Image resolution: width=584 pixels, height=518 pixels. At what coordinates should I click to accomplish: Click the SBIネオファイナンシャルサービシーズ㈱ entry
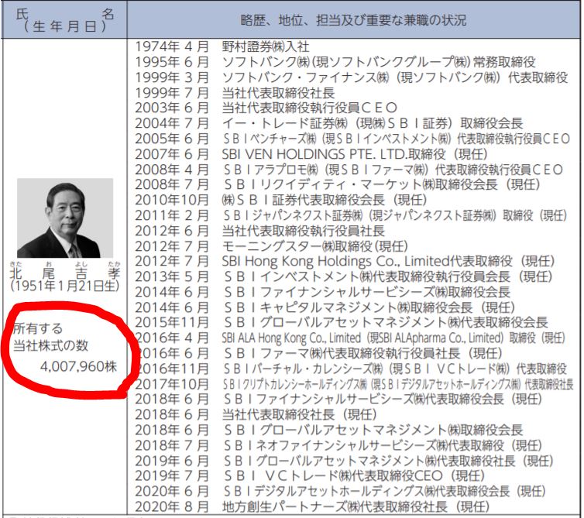click(x=382, y=446)
